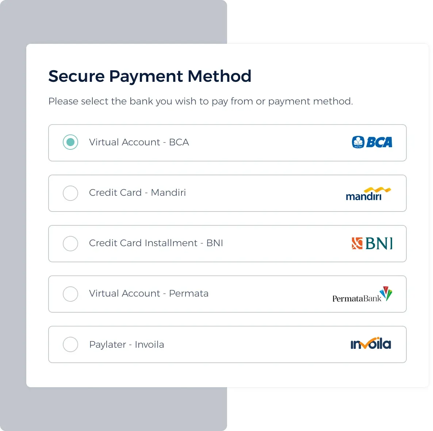Click the gray background panel behind the card

(x=110, y=22)
